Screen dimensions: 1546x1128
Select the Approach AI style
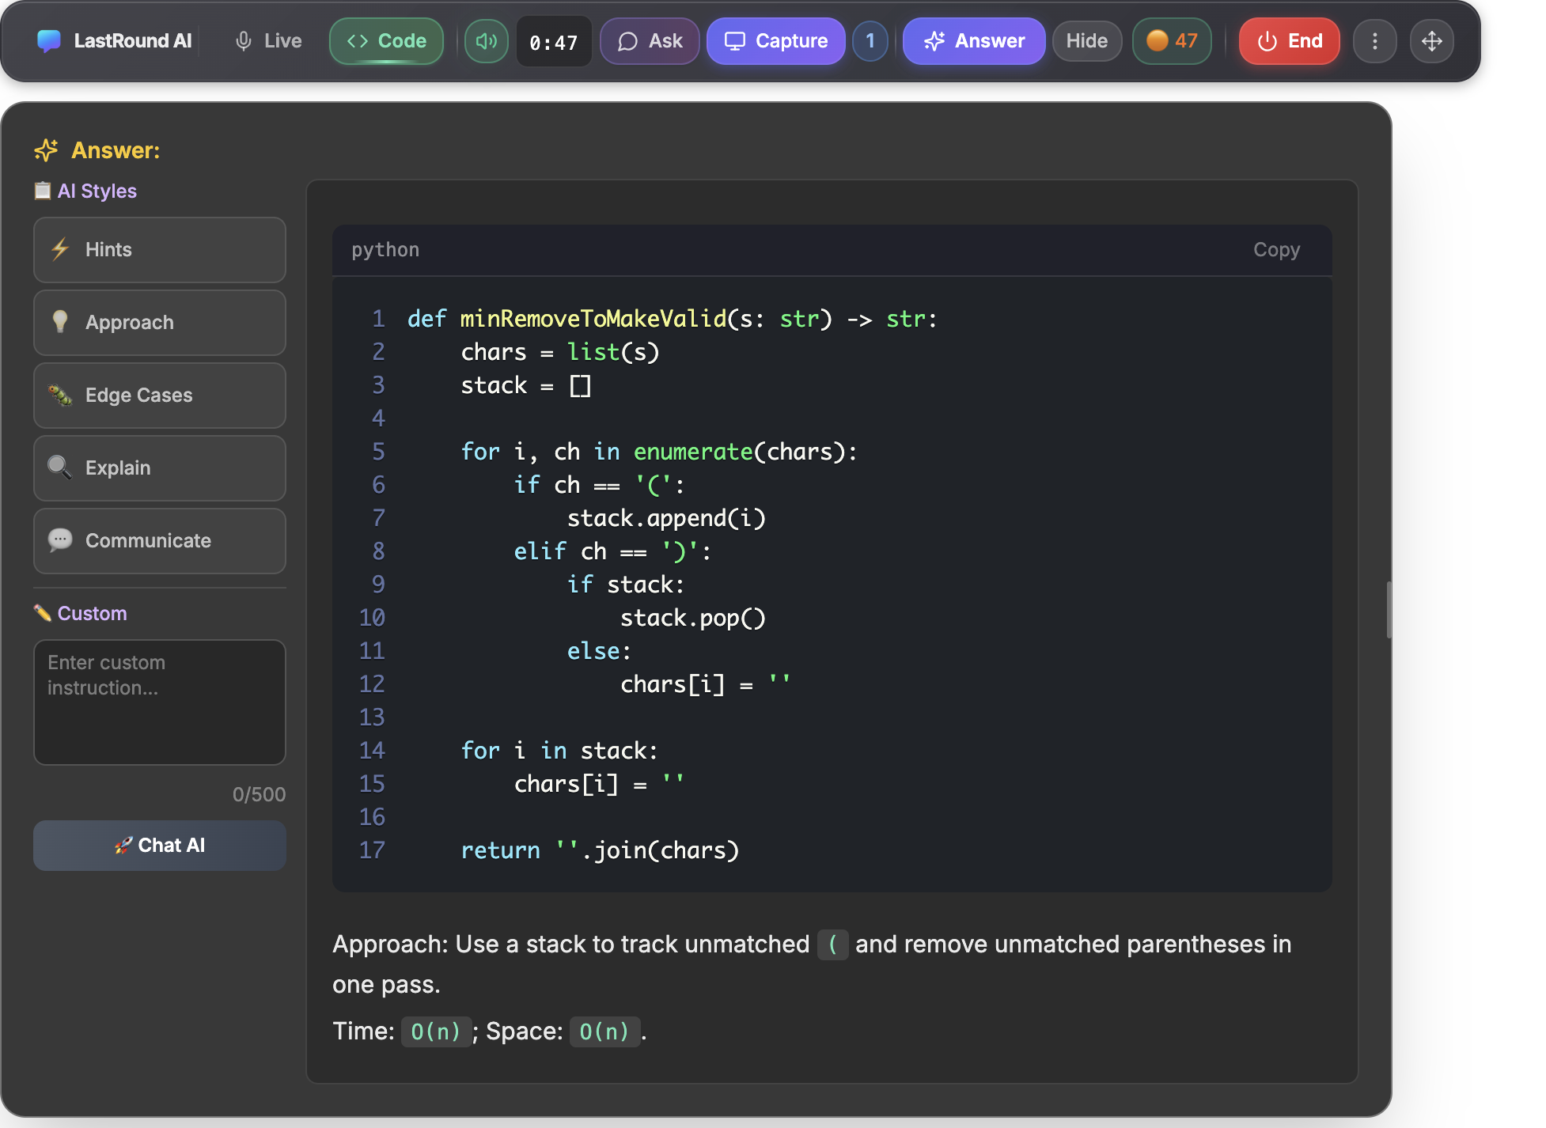point(160,323)
